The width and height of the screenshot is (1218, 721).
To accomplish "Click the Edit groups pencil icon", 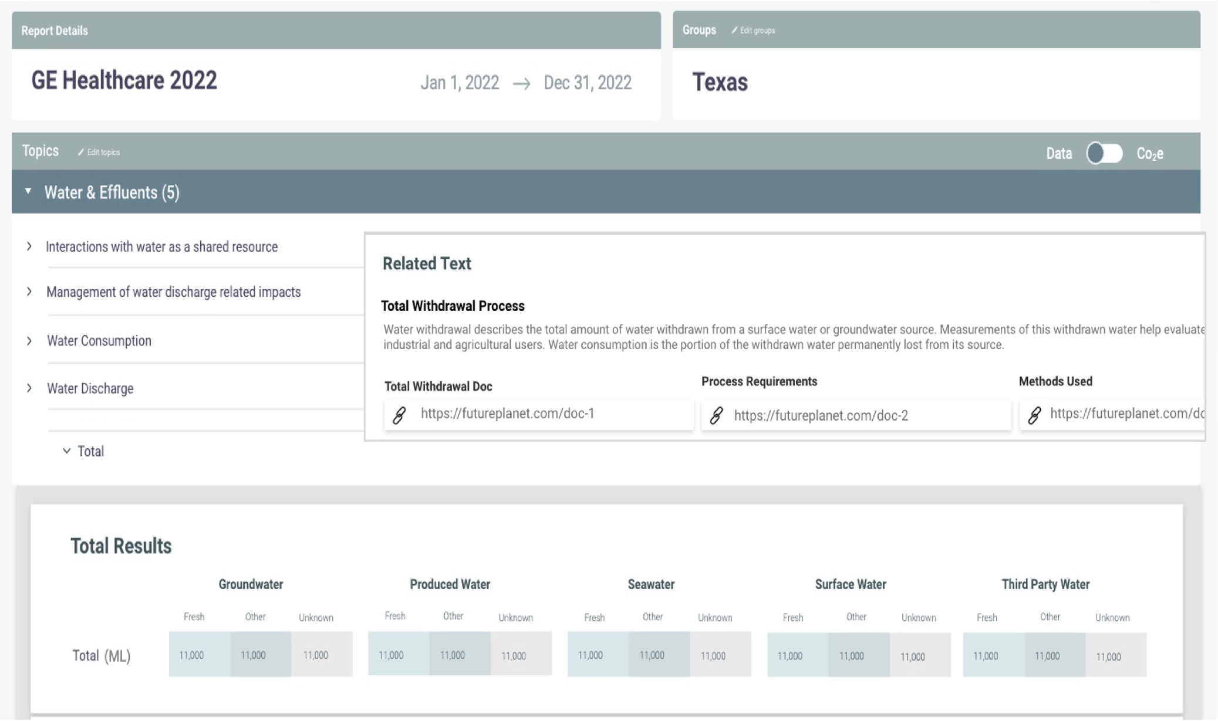I will [x=734, y=31].
